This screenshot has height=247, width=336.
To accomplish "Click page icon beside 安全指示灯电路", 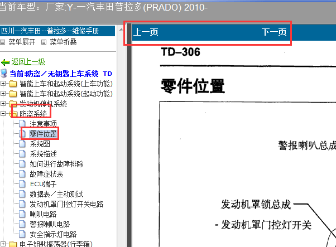I will 22,234.
